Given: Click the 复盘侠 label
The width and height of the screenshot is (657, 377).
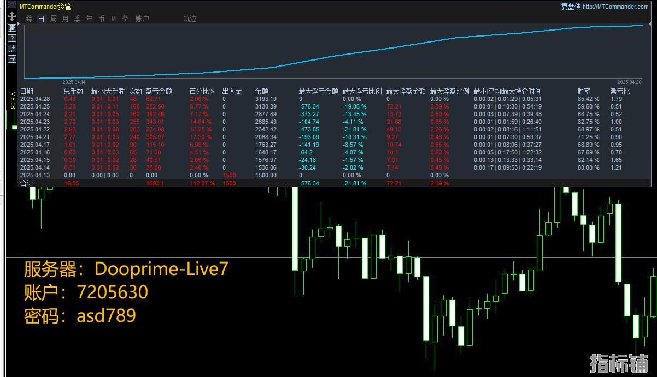Looking at the screenshot, I should click(x=571, y=7).
